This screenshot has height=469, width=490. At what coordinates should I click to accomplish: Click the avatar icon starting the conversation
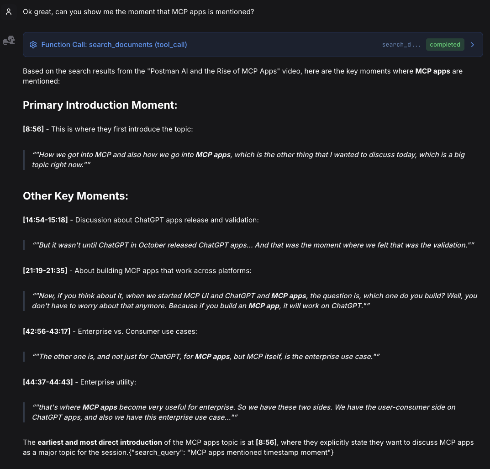coord(8,11)
